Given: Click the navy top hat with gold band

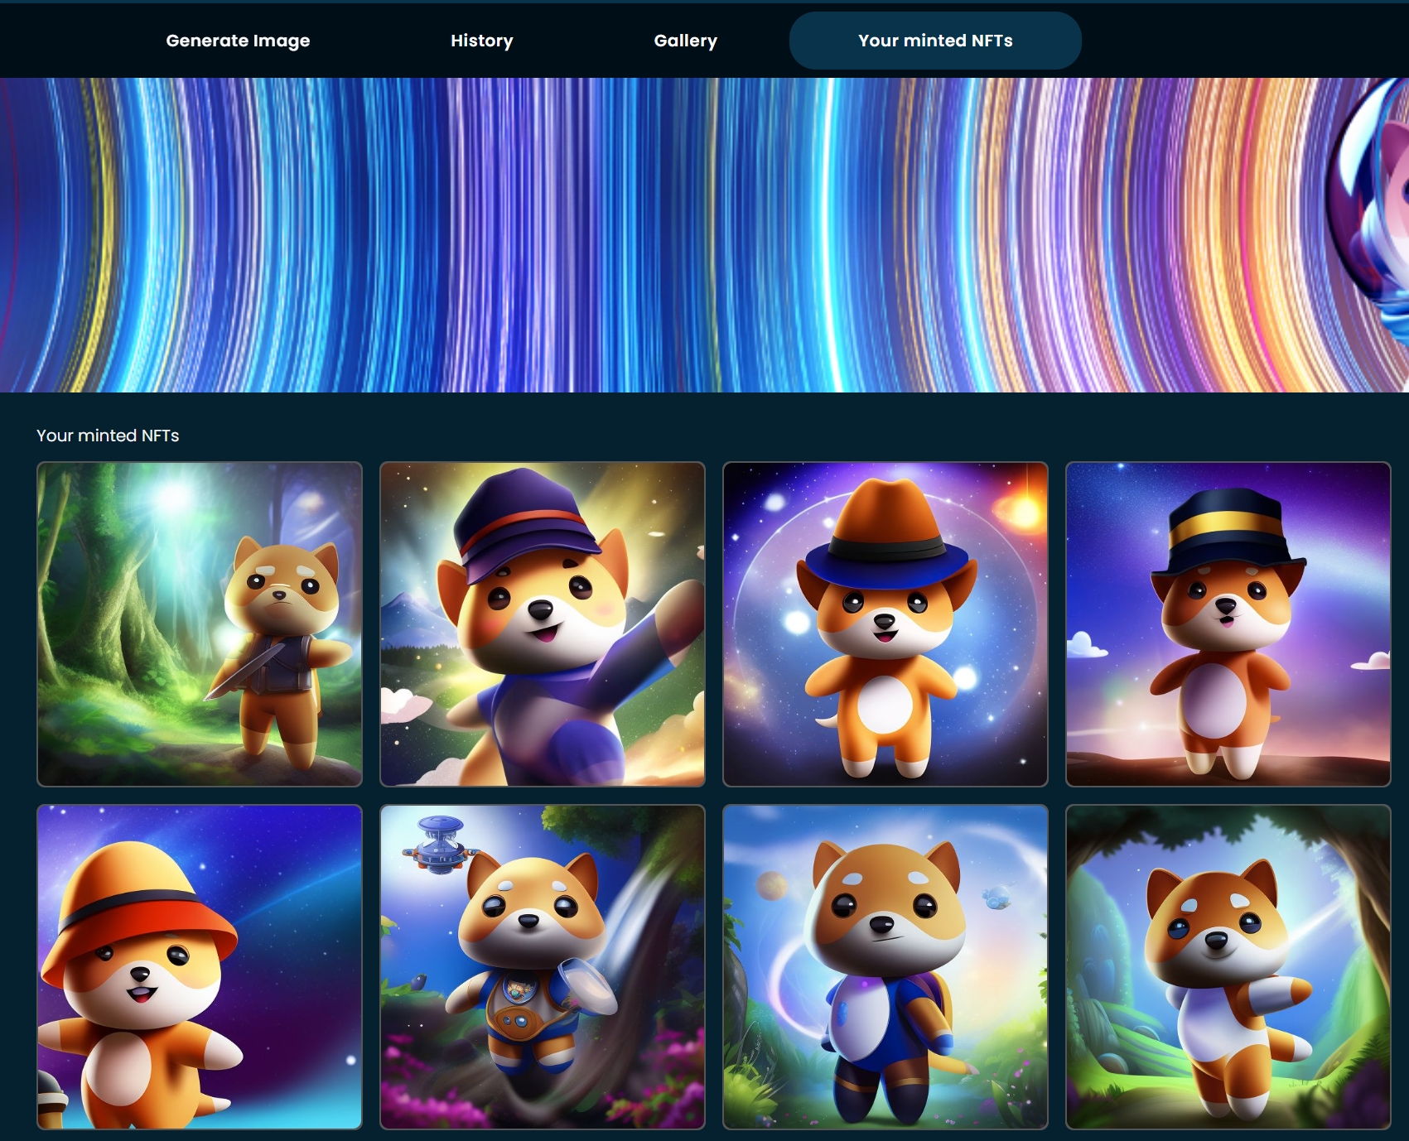Looking at the screenshot, I should click(x=1226, y=530).
